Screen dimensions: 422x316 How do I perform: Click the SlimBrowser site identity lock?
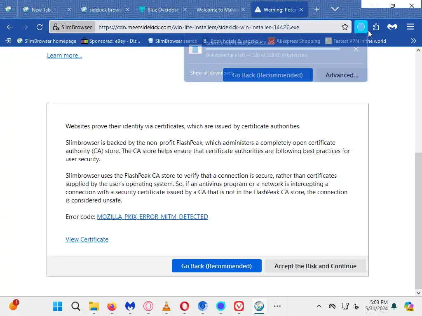tap(73, 27)
